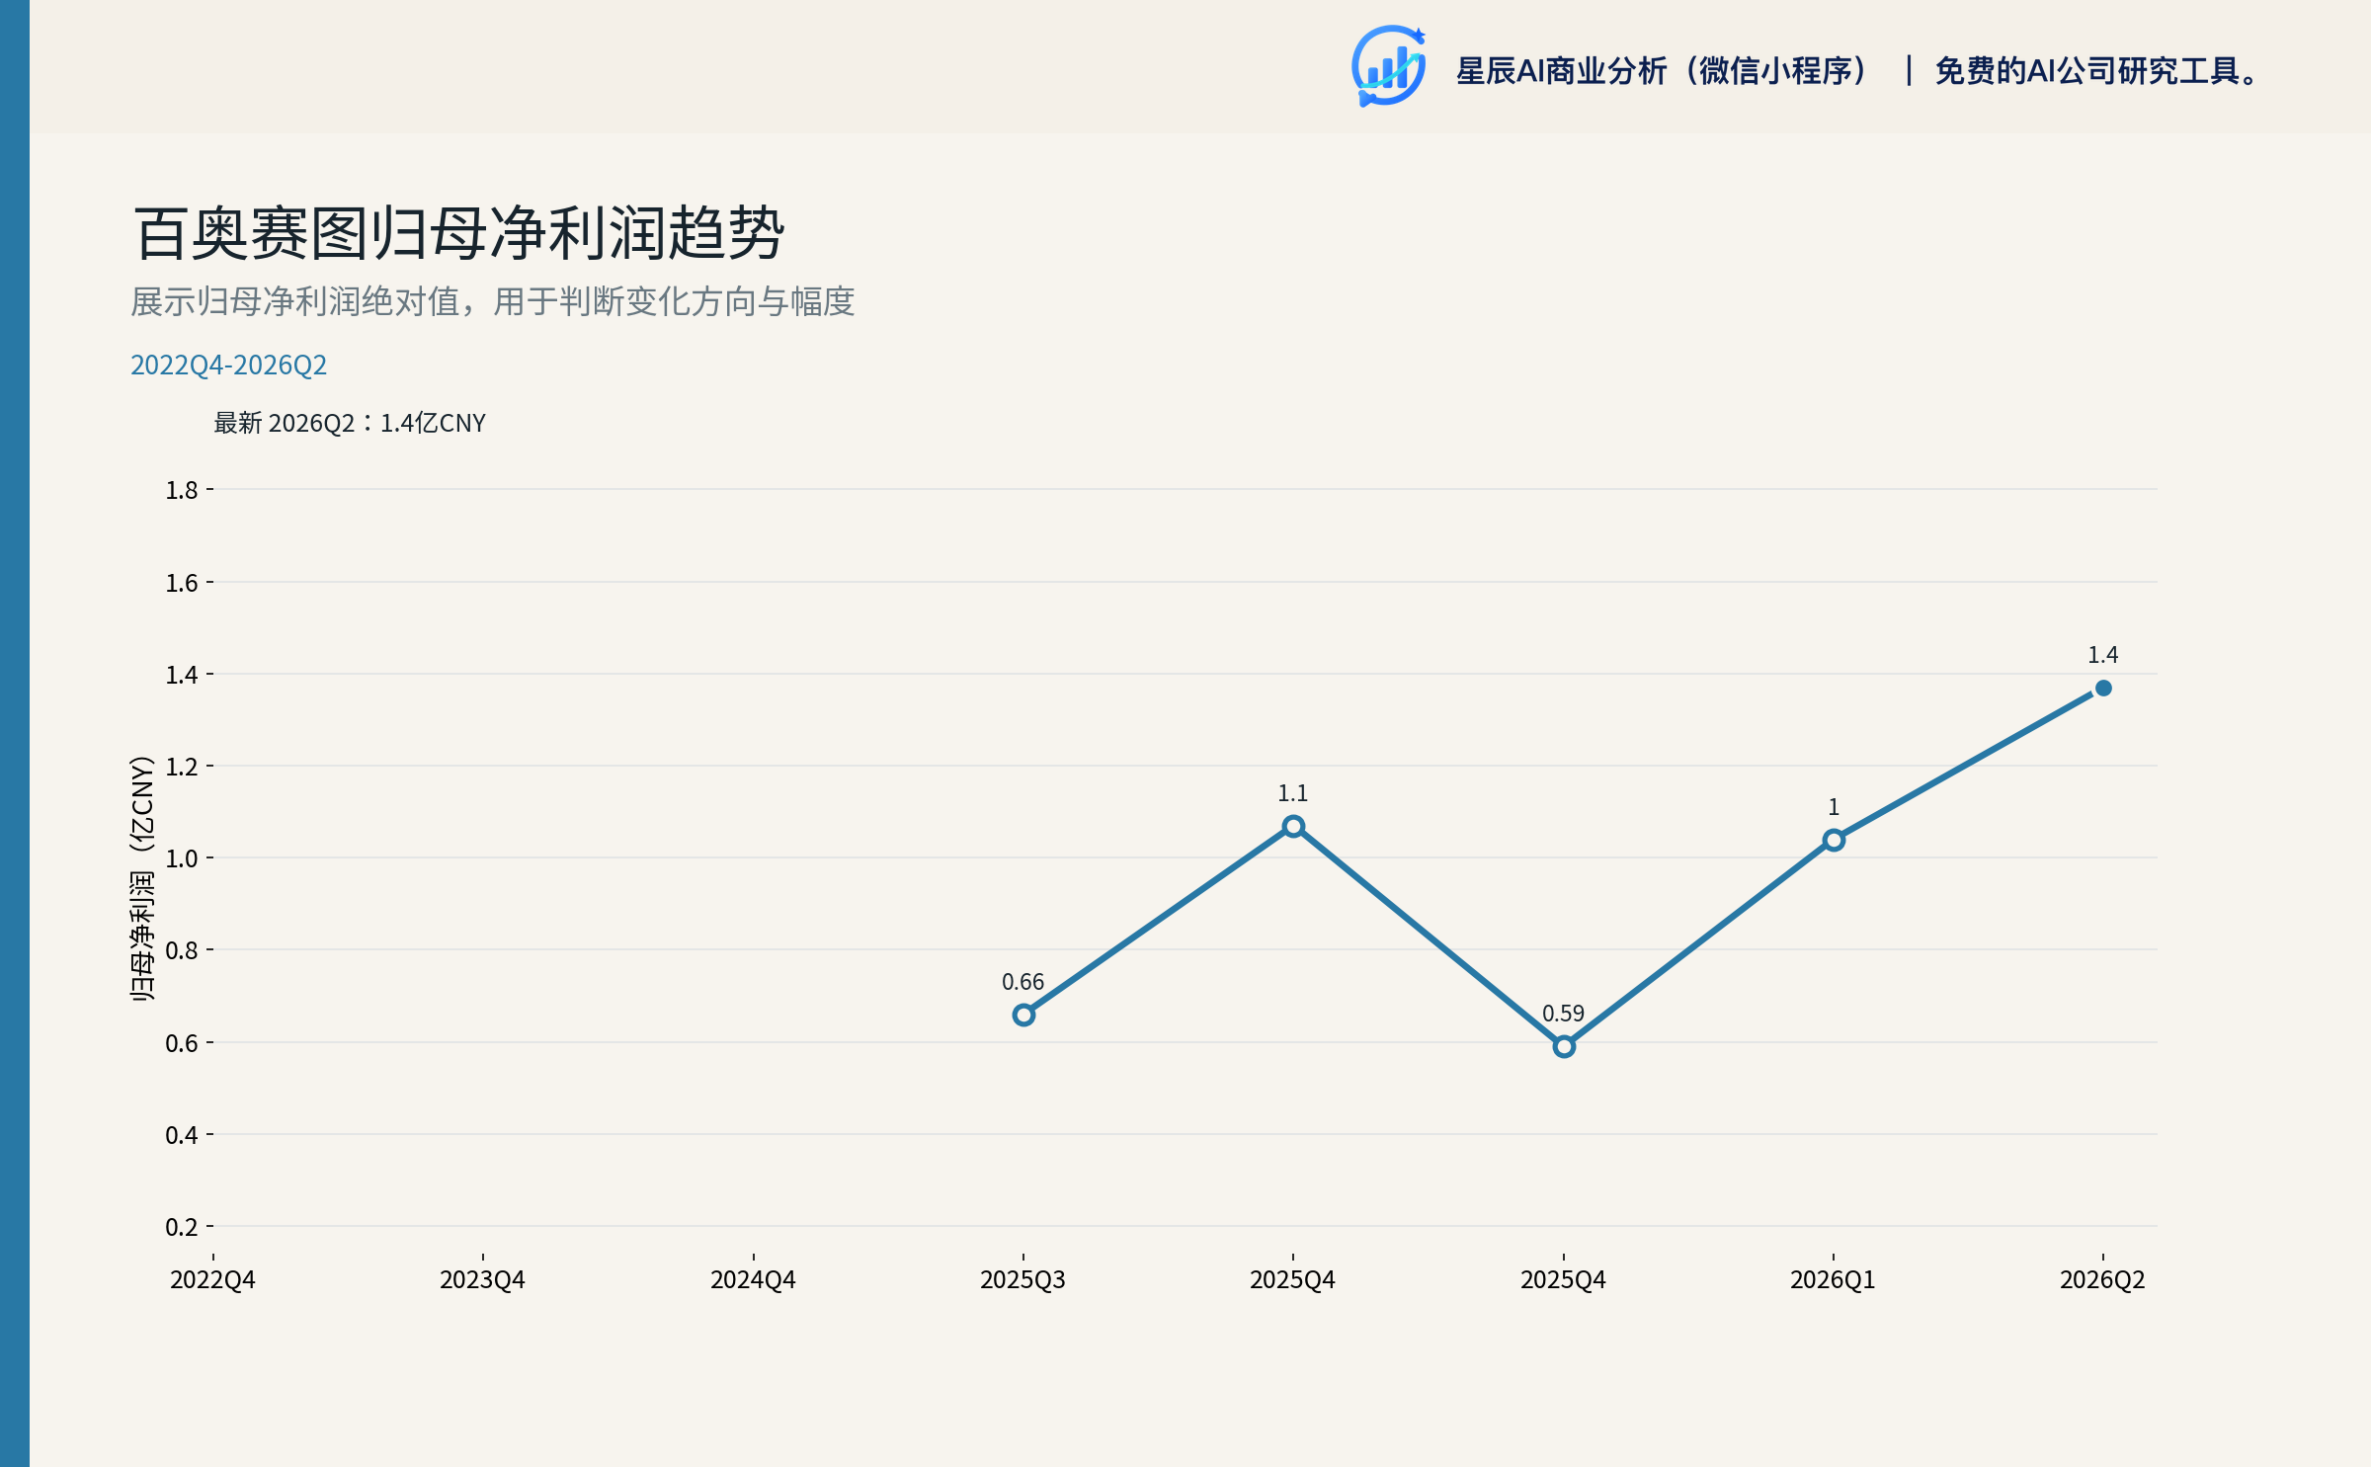Click the 免费的AI公司研究工具。 slogan text
This screenshot has height=1467, width=2371.
(2097, 71)
